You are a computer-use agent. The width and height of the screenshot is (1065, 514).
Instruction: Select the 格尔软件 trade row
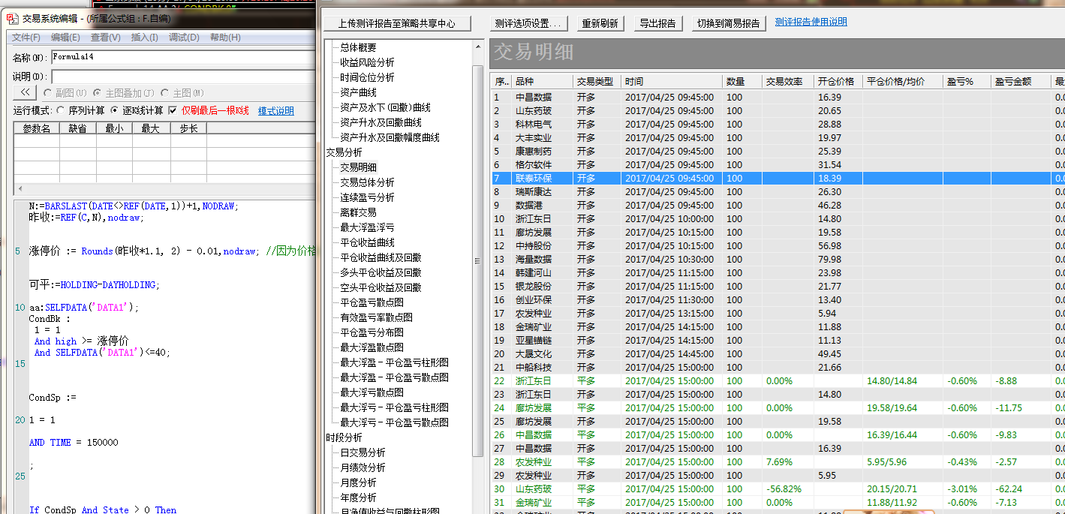[778, 164]
